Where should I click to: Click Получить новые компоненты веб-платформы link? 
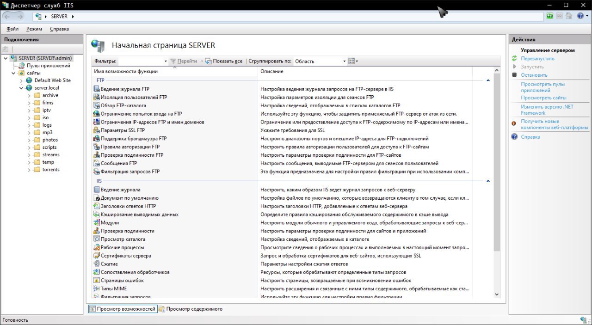point(555,124)
